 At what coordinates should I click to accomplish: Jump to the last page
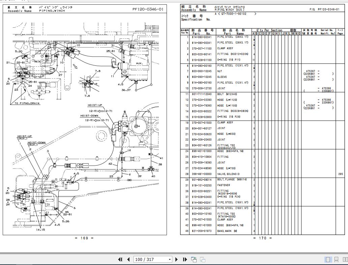[185, 259]
